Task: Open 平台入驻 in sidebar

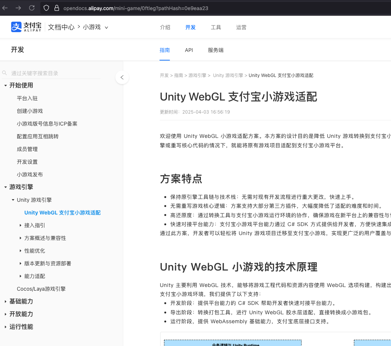Action: click(27, 98)
